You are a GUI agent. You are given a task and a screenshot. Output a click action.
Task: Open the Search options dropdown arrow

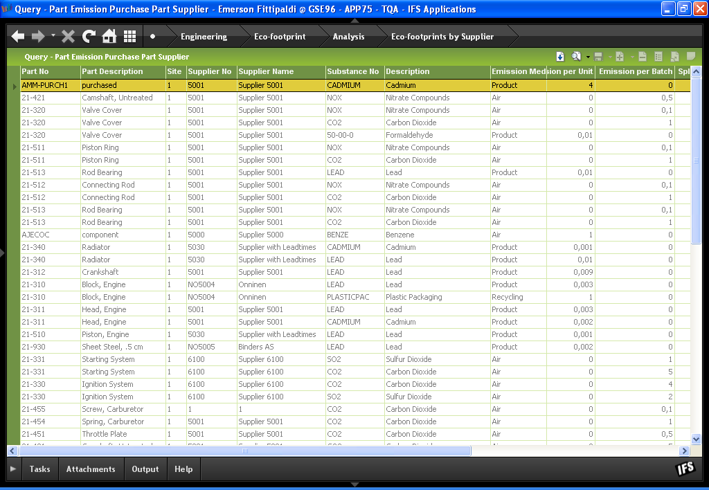(588, 57)
